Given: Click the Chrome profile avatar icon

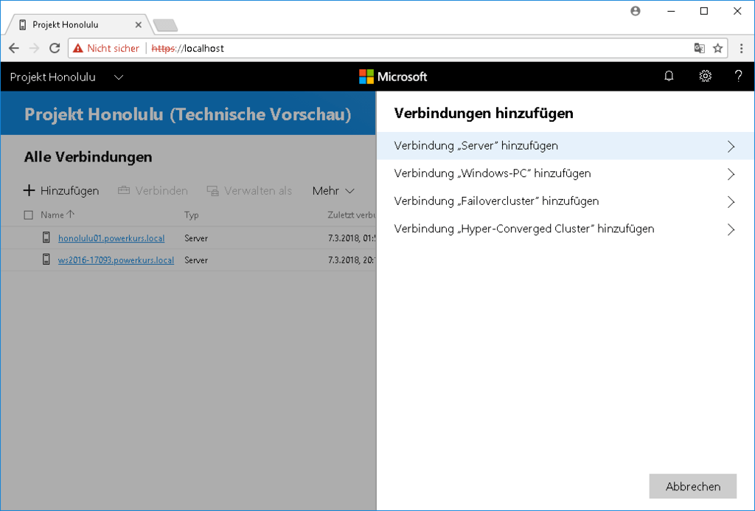Looking at the screenshot, I should click(x=636, y=10).
